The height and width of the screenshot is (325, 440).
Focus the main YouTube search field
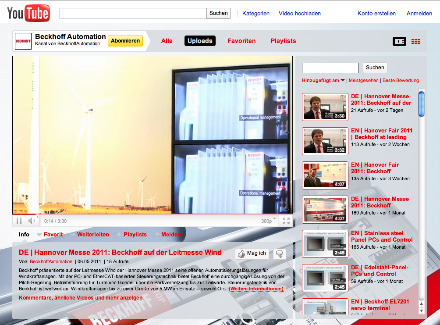click(x=133, y=13)
